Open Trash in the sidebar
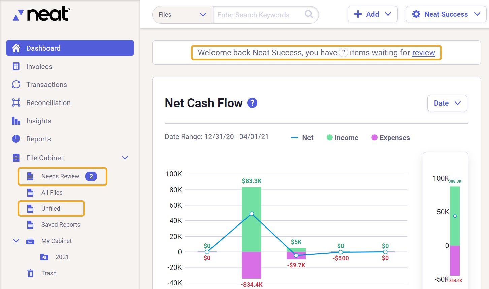Screen dimensions: 489x289 pyautogui.click(x=49, y=273)
